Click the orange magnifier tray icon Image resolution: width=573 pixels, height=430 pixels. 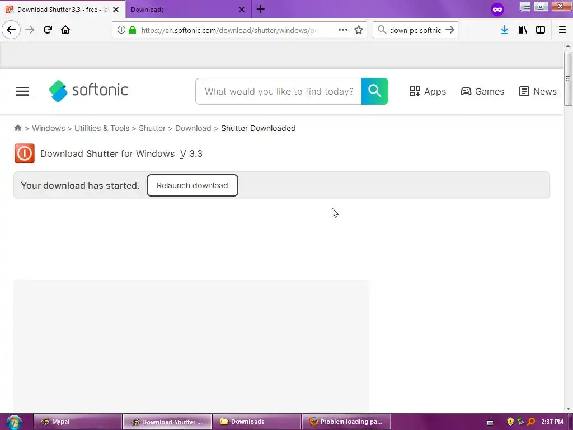pyautogui.click(x=531, y=422)
